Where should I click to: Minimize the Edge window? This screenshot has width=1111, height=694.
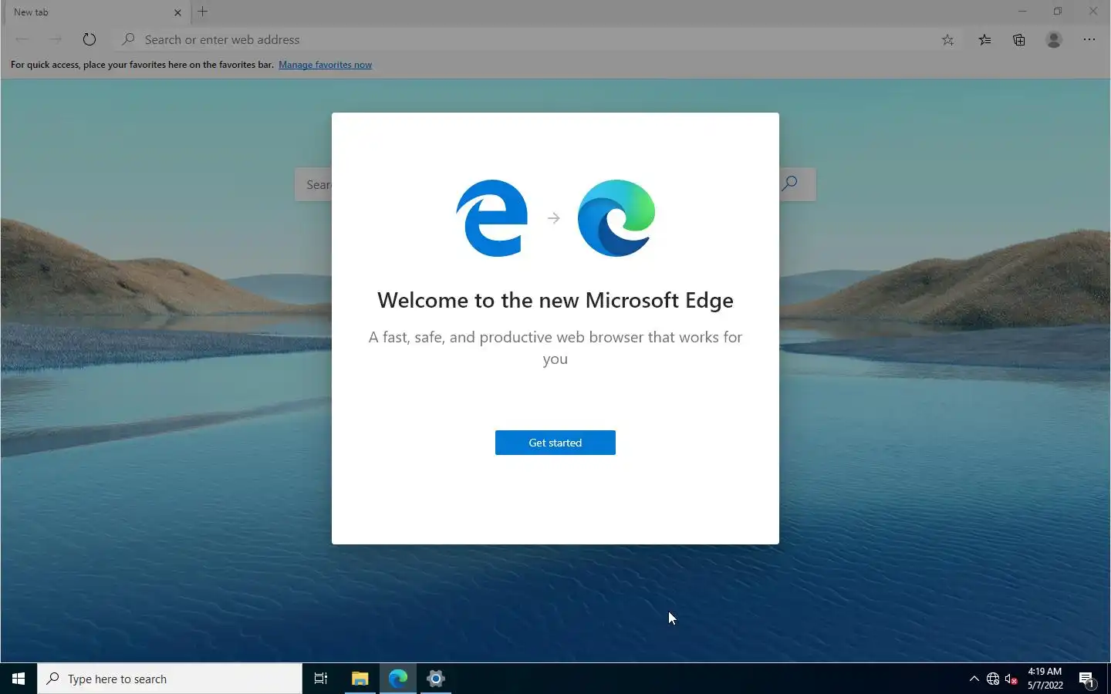(x=1022, y=12)
